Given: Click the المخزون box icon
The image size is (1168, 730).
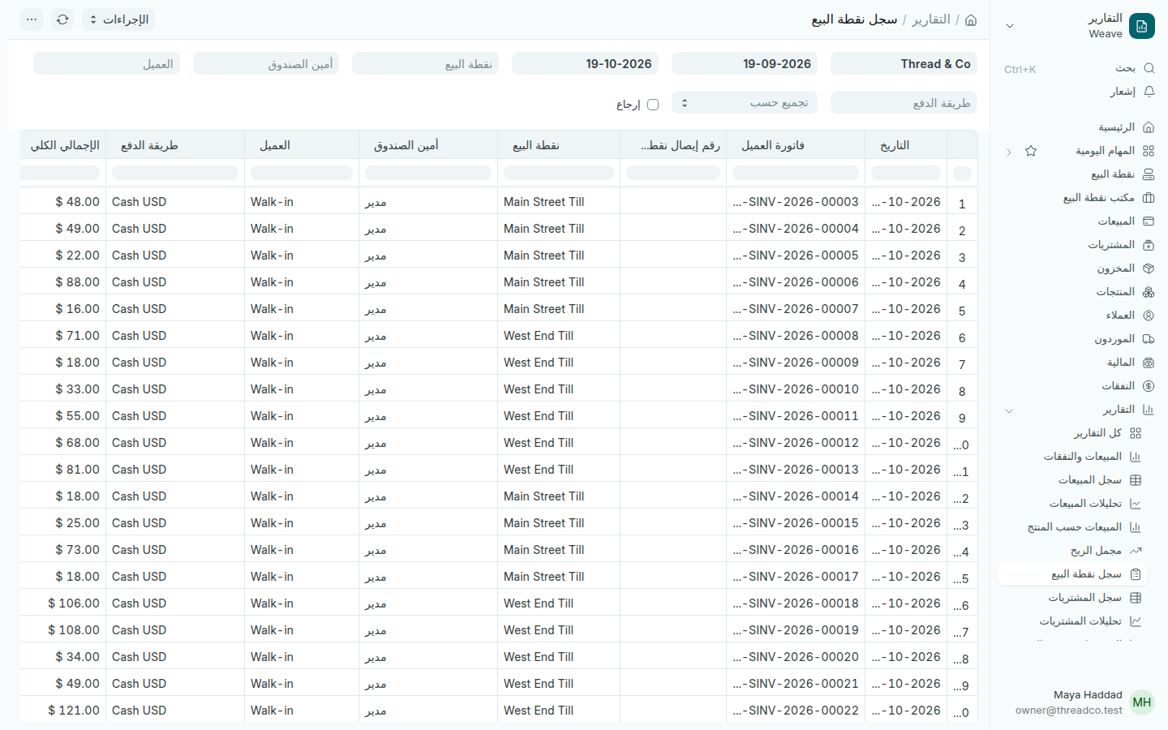Looking at the screenshot, I should (1149, 268).
